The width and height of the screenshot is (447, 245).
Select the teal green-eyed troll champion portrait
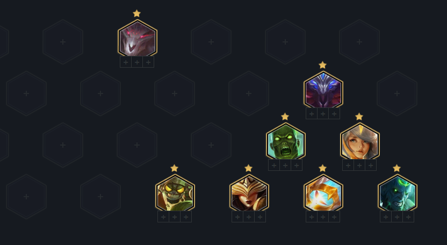pyautogui.click(x=398, y=193)
